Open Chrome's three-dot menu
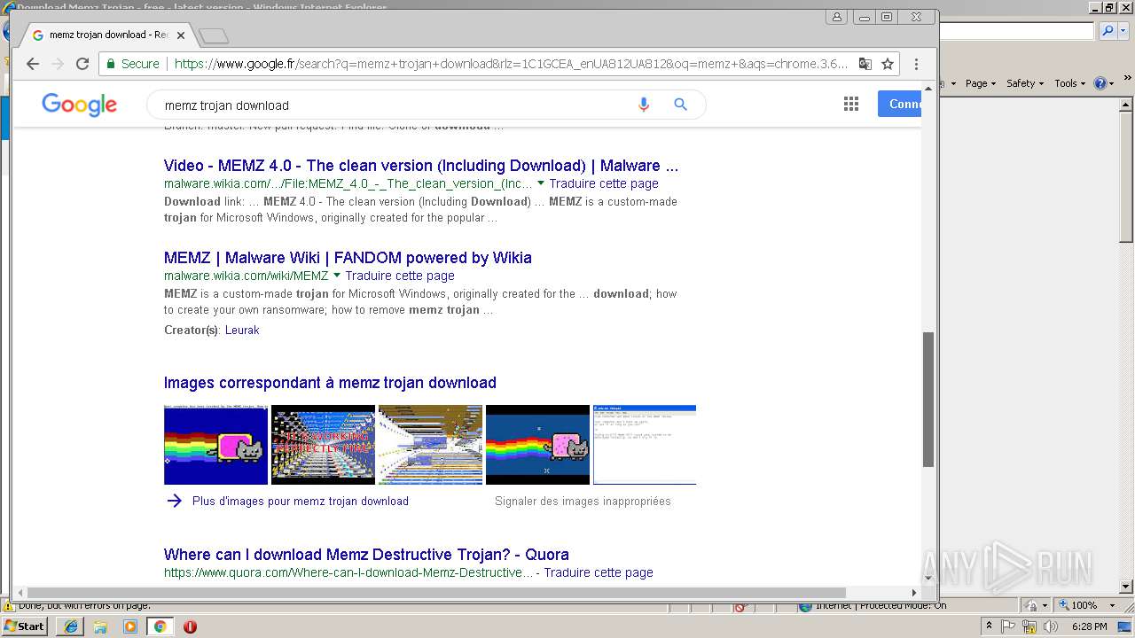This screenshot has height=638, width=1135. (x=916, y=64)
